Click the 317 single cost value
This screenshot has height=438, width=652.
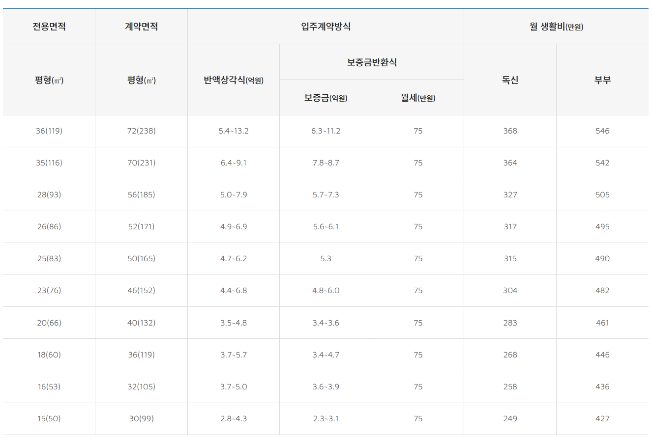tap(510, 227)
